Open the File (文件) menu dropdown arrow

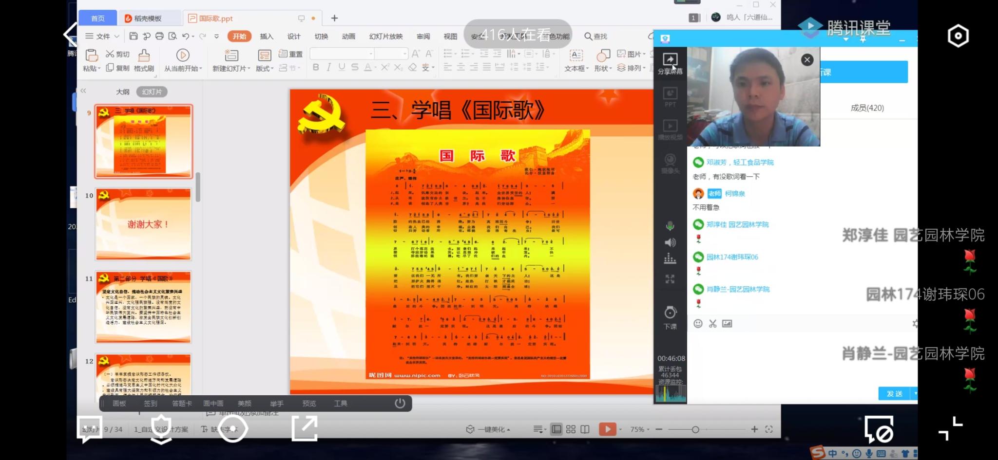tap(117, 37)
